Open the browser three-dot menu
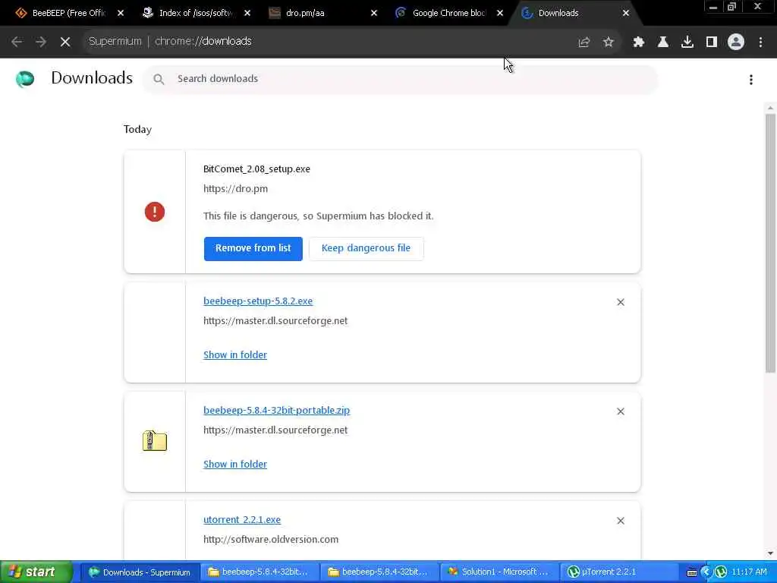Viewport: 777px width, 583px height. click(x=760, y=42)
